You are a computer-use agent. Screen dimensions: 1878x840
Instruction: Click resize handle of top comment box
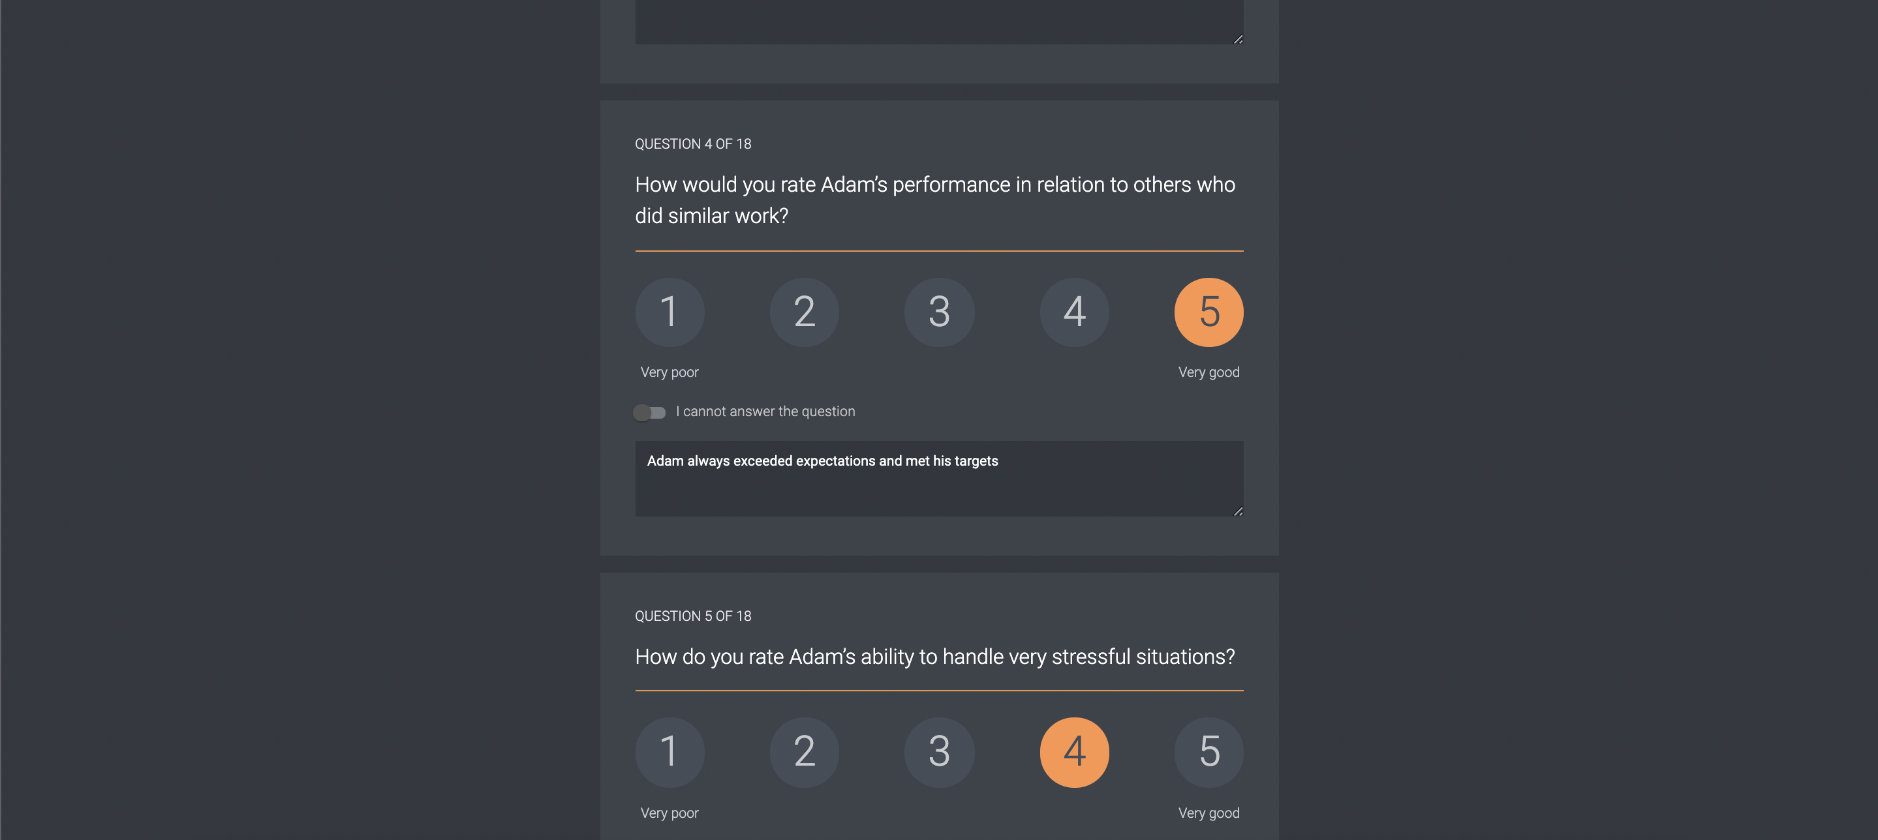point(1238,39)
